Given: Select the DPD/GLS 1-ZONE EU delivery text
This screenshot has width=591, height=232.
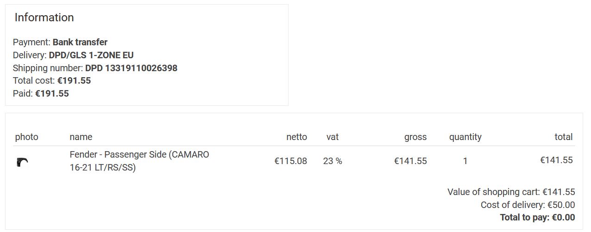Looking at the screenshot, I should [x=91, y=55].
